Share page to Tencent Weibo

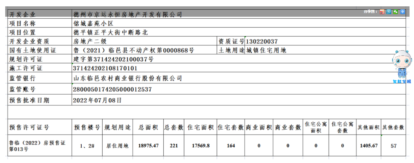[x=389, y=12]
